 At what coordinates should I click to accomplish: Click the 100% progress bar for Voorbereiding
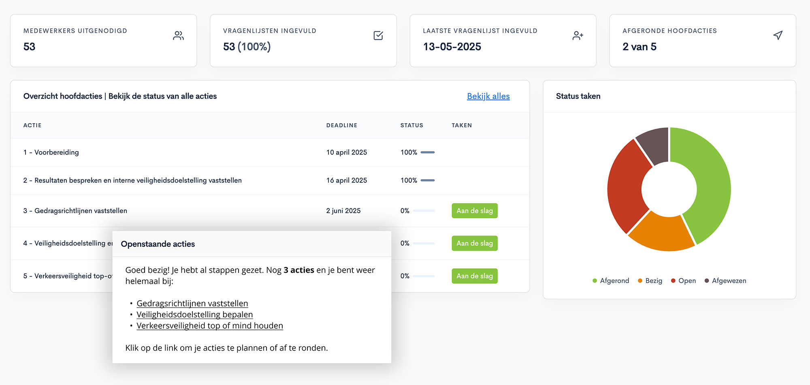click(x=427, y=152)
